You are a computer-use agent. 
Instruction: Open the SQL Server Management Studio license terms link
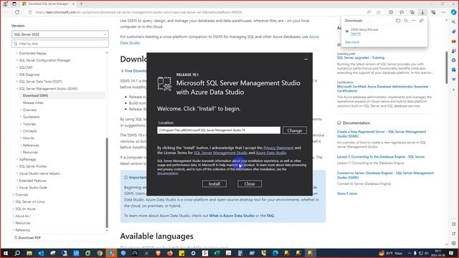click(220, 153)
